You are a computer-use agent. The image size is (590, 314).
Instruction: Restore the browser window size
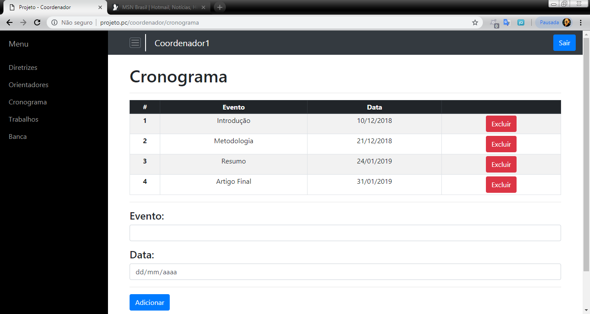tap(564, 3)
